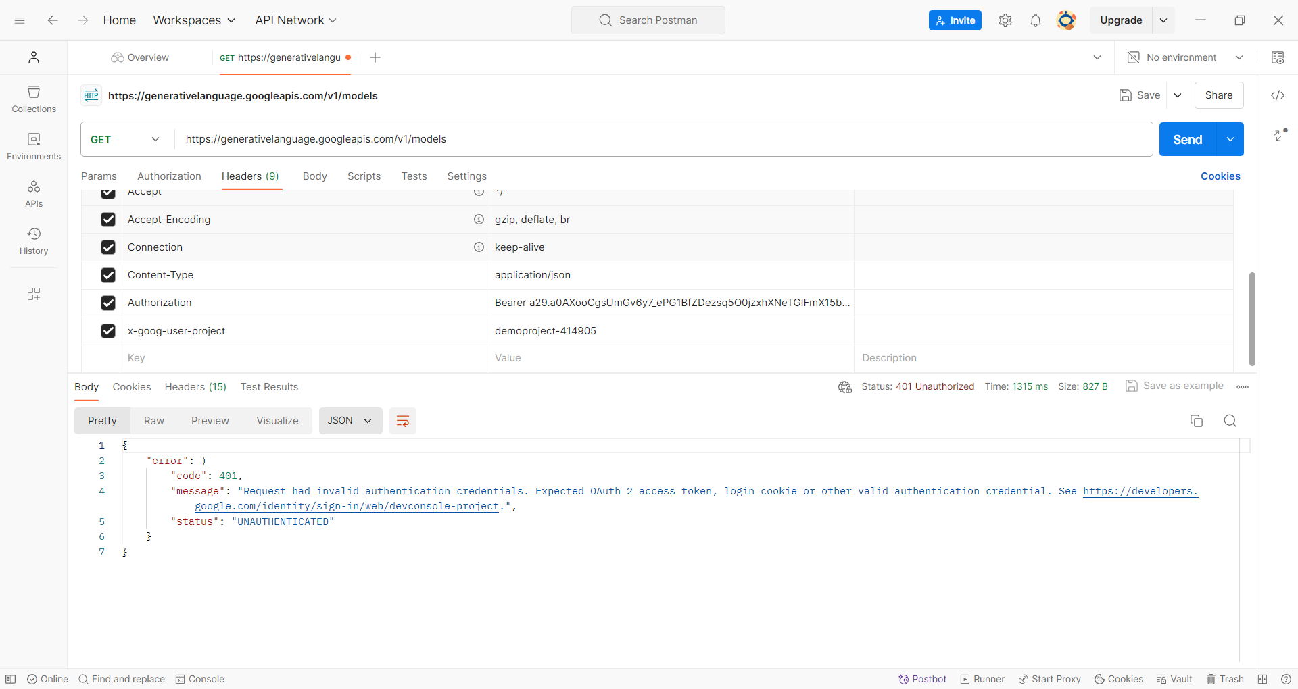This screenshot has width=1298, height=689.
Task: Uncheck the Connection header checkbox
Action: click(108, 247)
